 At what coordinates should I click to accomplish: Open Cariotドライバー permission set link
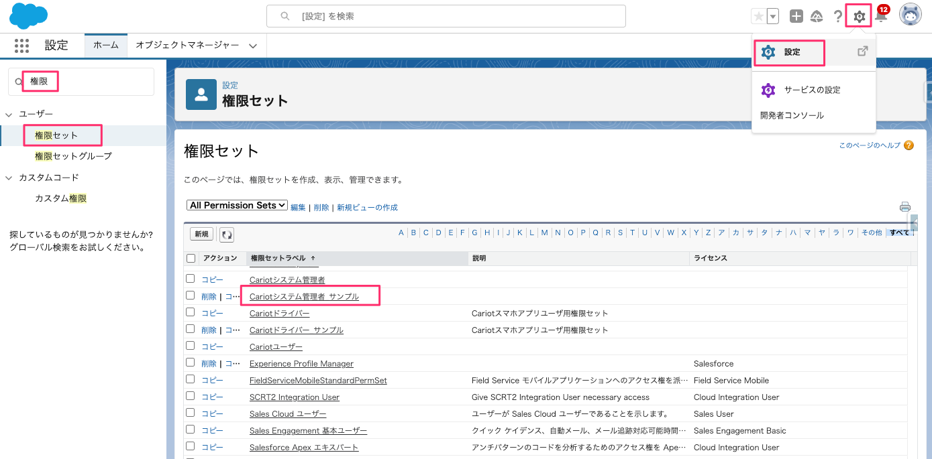click(280, 313)
